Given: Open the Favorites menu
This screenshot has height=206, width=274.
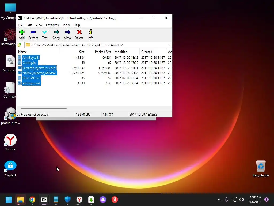Looking at the screenshot, I should 52,25.
